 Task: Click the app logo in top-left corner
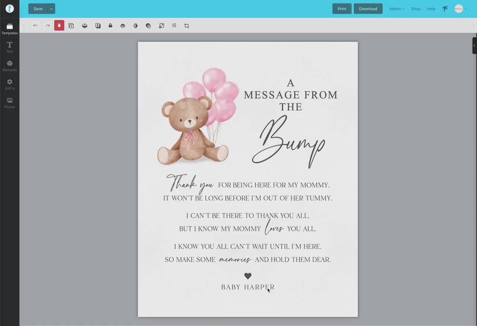click(10, 9)
